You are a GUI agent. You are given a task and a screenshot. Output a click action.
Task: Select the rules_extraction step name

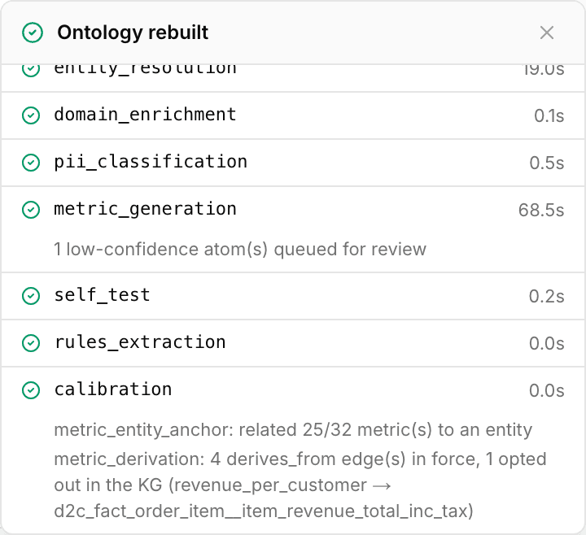140,342
